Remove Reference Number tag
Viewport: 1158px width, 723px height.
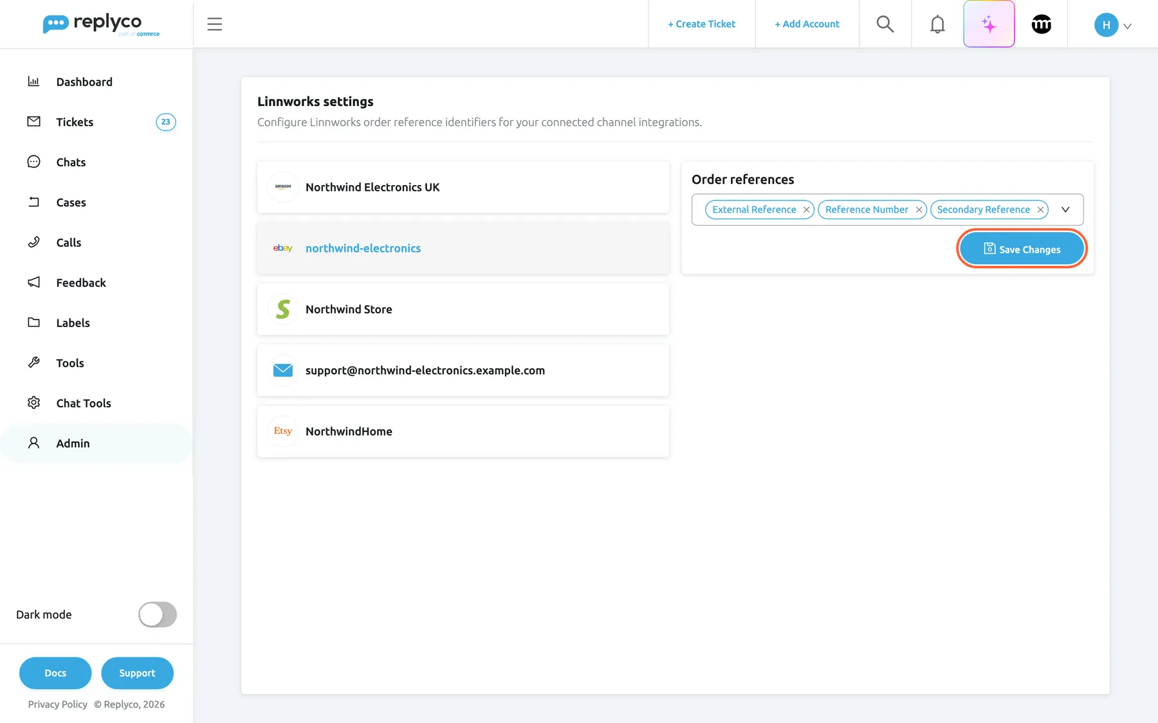click(x=919, y=210)
